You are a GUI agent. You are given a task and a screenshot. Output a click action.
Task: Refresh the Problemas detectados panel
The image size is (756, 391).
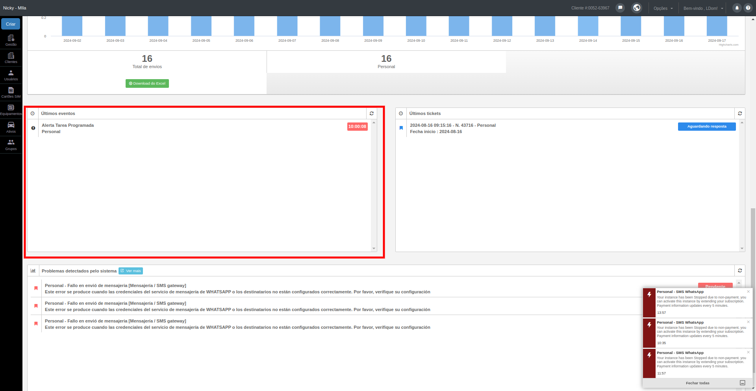(740, 271)
